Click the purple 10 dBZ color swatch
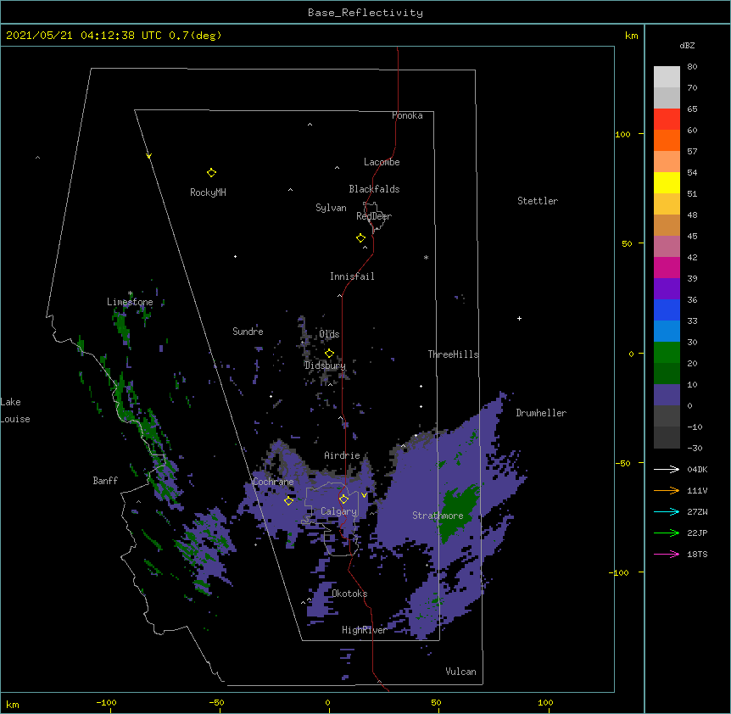This screenshot has height=714, width=731. pos(667,395)
